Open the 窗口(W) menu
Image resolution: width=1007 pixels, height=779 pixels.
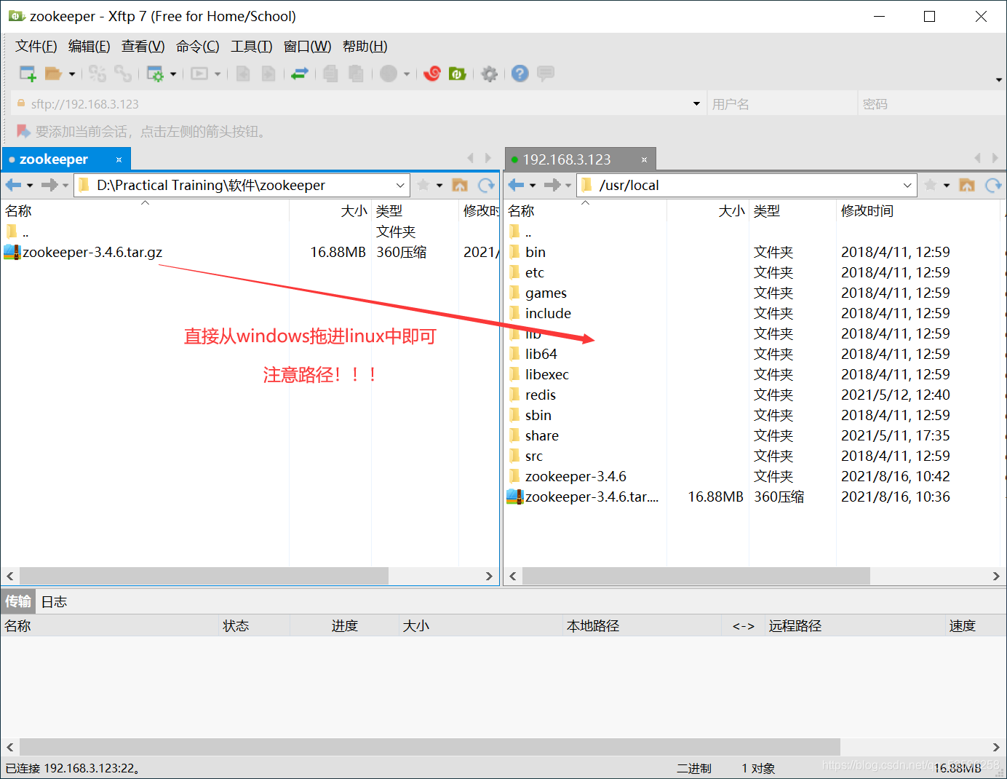pyautogui.click(x=307, y=47)
